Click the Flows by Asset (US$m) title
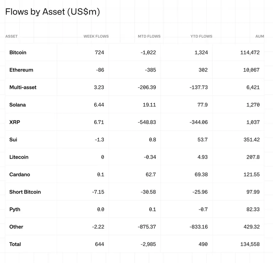 53,12
